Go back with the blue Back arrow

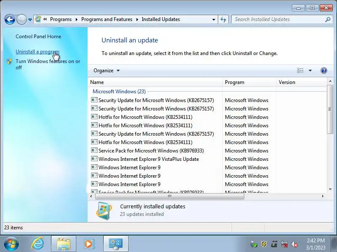click(x=10, y=19)
